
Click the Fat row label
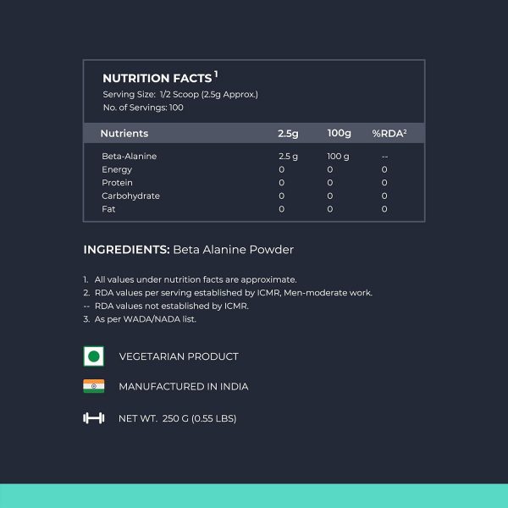click(108, 209)
